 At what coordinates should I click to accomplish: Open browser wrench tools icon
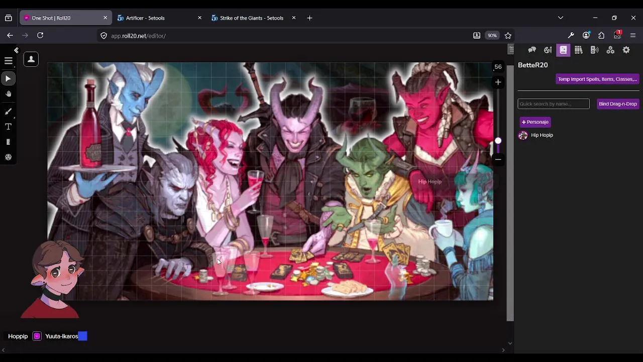click(x=571, y=35)
